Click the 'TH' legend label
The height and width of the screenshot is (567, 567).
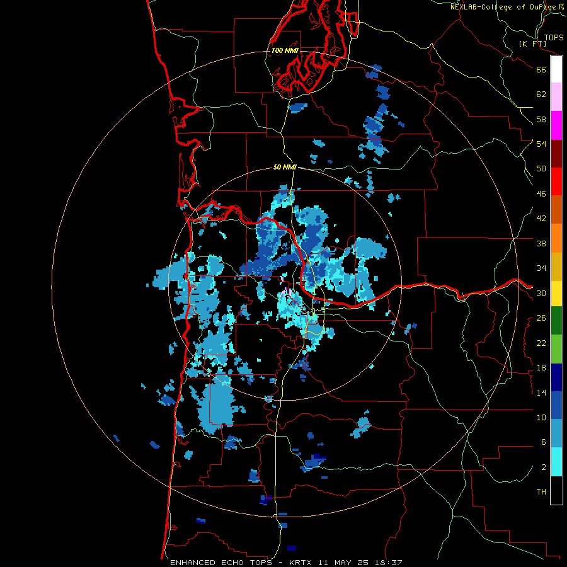[x=541, y=492]
